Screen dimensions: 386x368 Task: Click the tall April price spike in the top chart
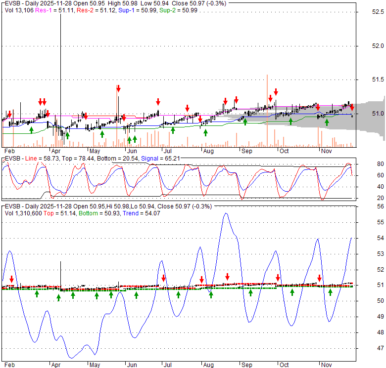(60, 49)
